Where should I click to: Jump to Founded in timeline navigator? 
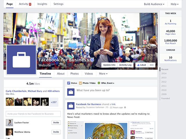click(165, 98)
